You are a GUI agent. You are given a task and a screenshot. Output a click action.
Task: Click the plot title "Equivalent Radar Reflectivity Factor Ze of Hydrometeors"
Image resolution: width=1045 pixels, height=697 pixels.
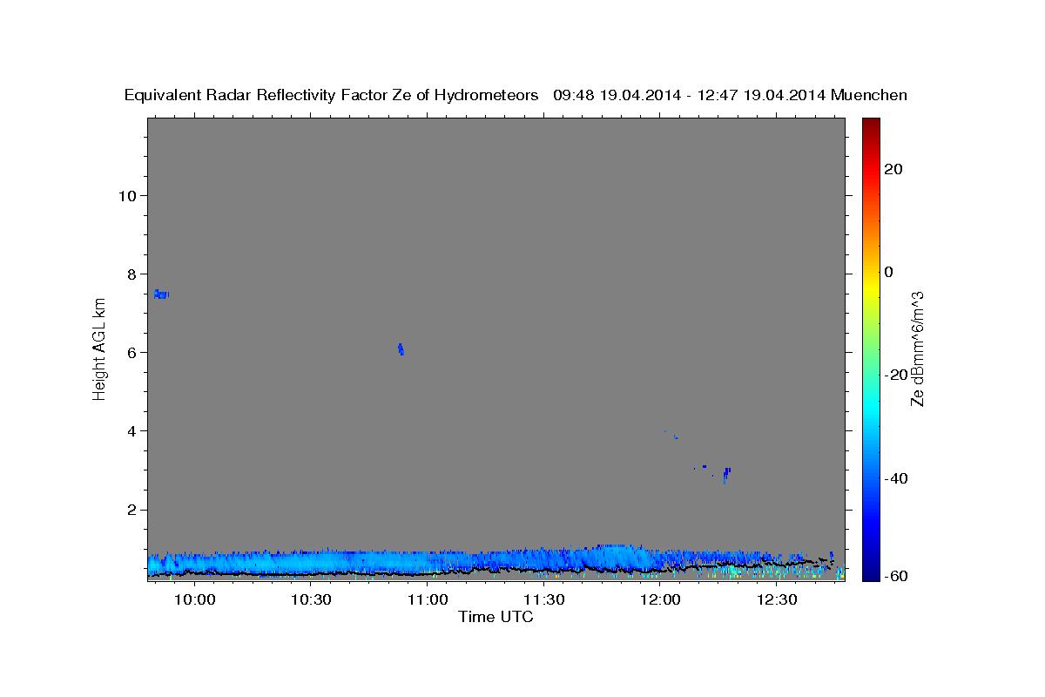(332, 96)
